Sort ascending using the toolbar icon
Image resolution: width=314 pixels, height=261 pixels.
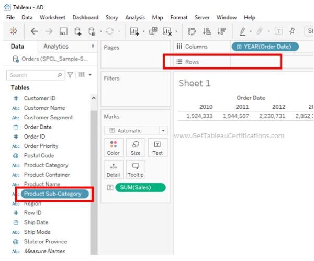pos(207,31)
